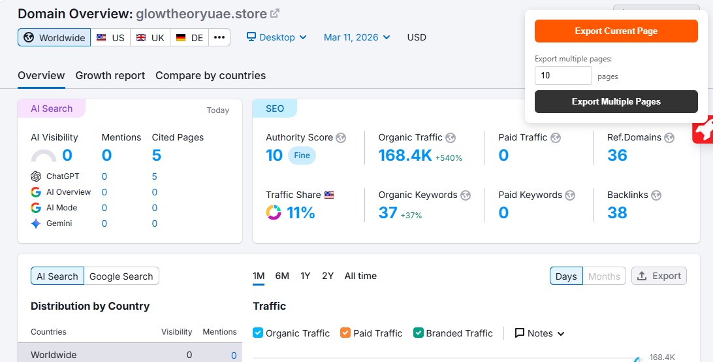The height and width of the screenshot is (362, 713).
Task: Set chart range to 2Y
Action: coord(328,276)
